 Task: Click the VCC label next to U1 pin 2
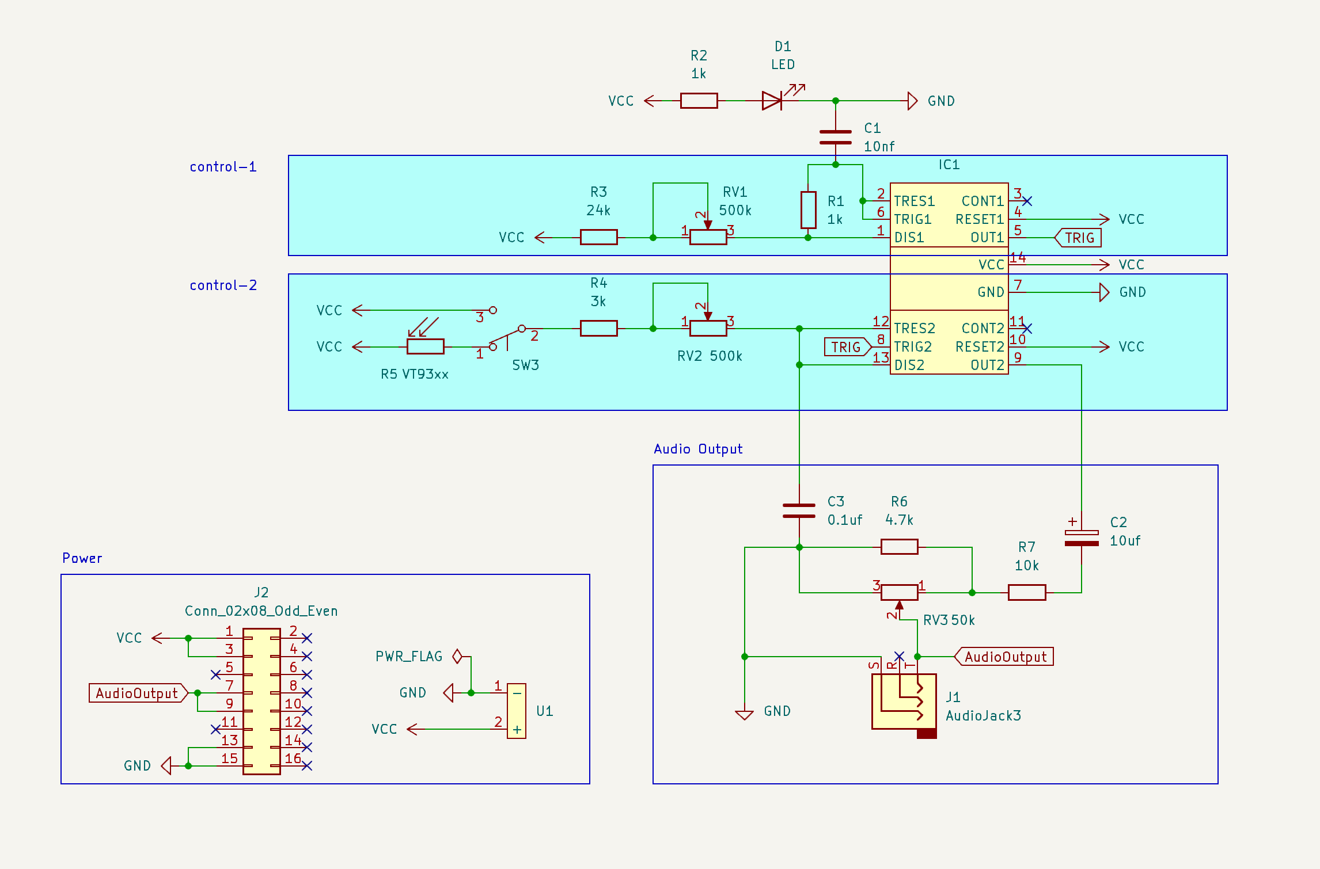pos(384,730)
